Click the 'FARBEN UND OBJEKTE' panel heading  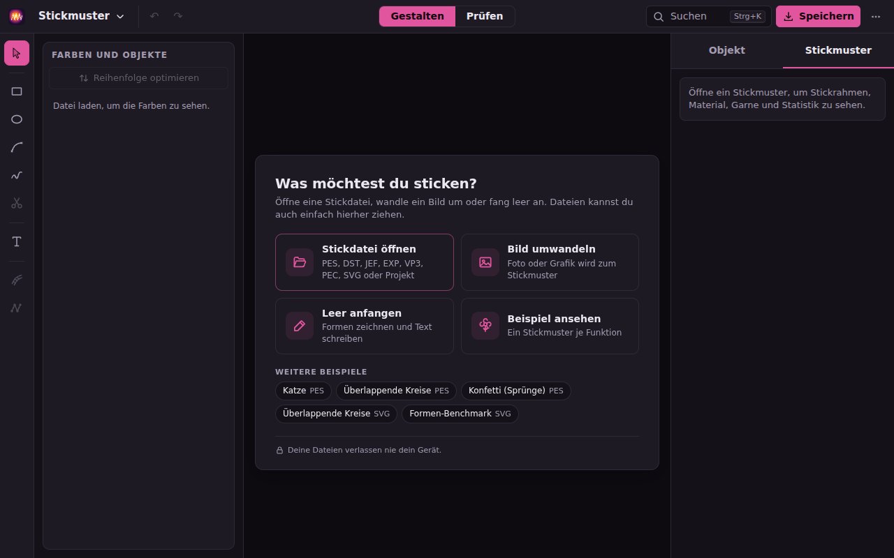coord(110,55)
